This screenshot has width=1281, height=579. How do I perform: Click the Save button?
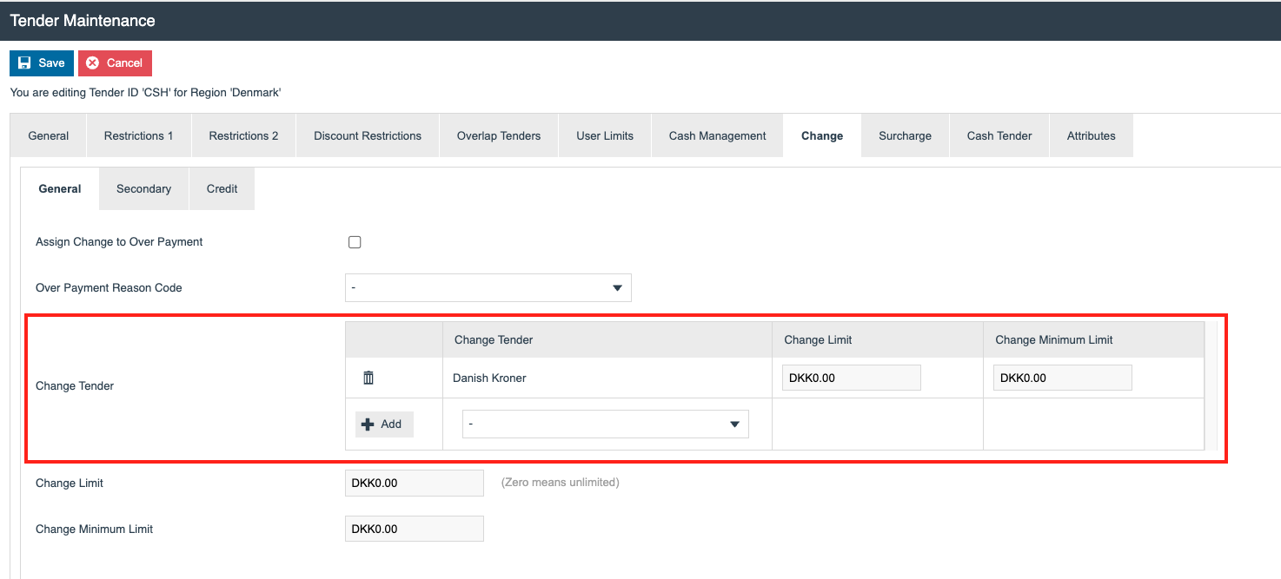[x=42, y=63]
